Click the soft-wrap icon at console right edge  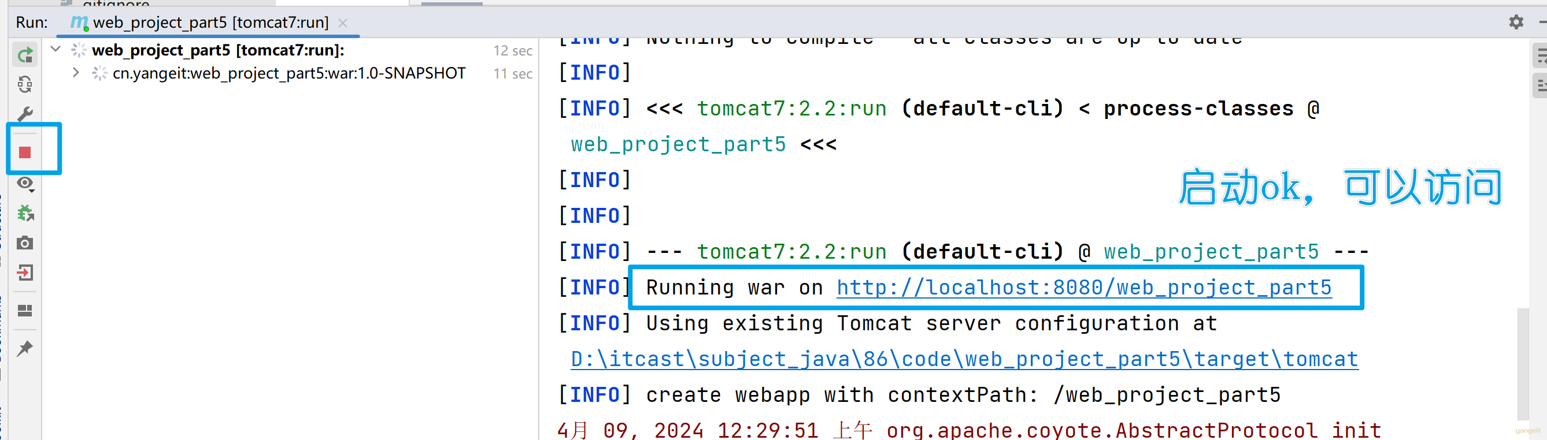coord(1541,56)
